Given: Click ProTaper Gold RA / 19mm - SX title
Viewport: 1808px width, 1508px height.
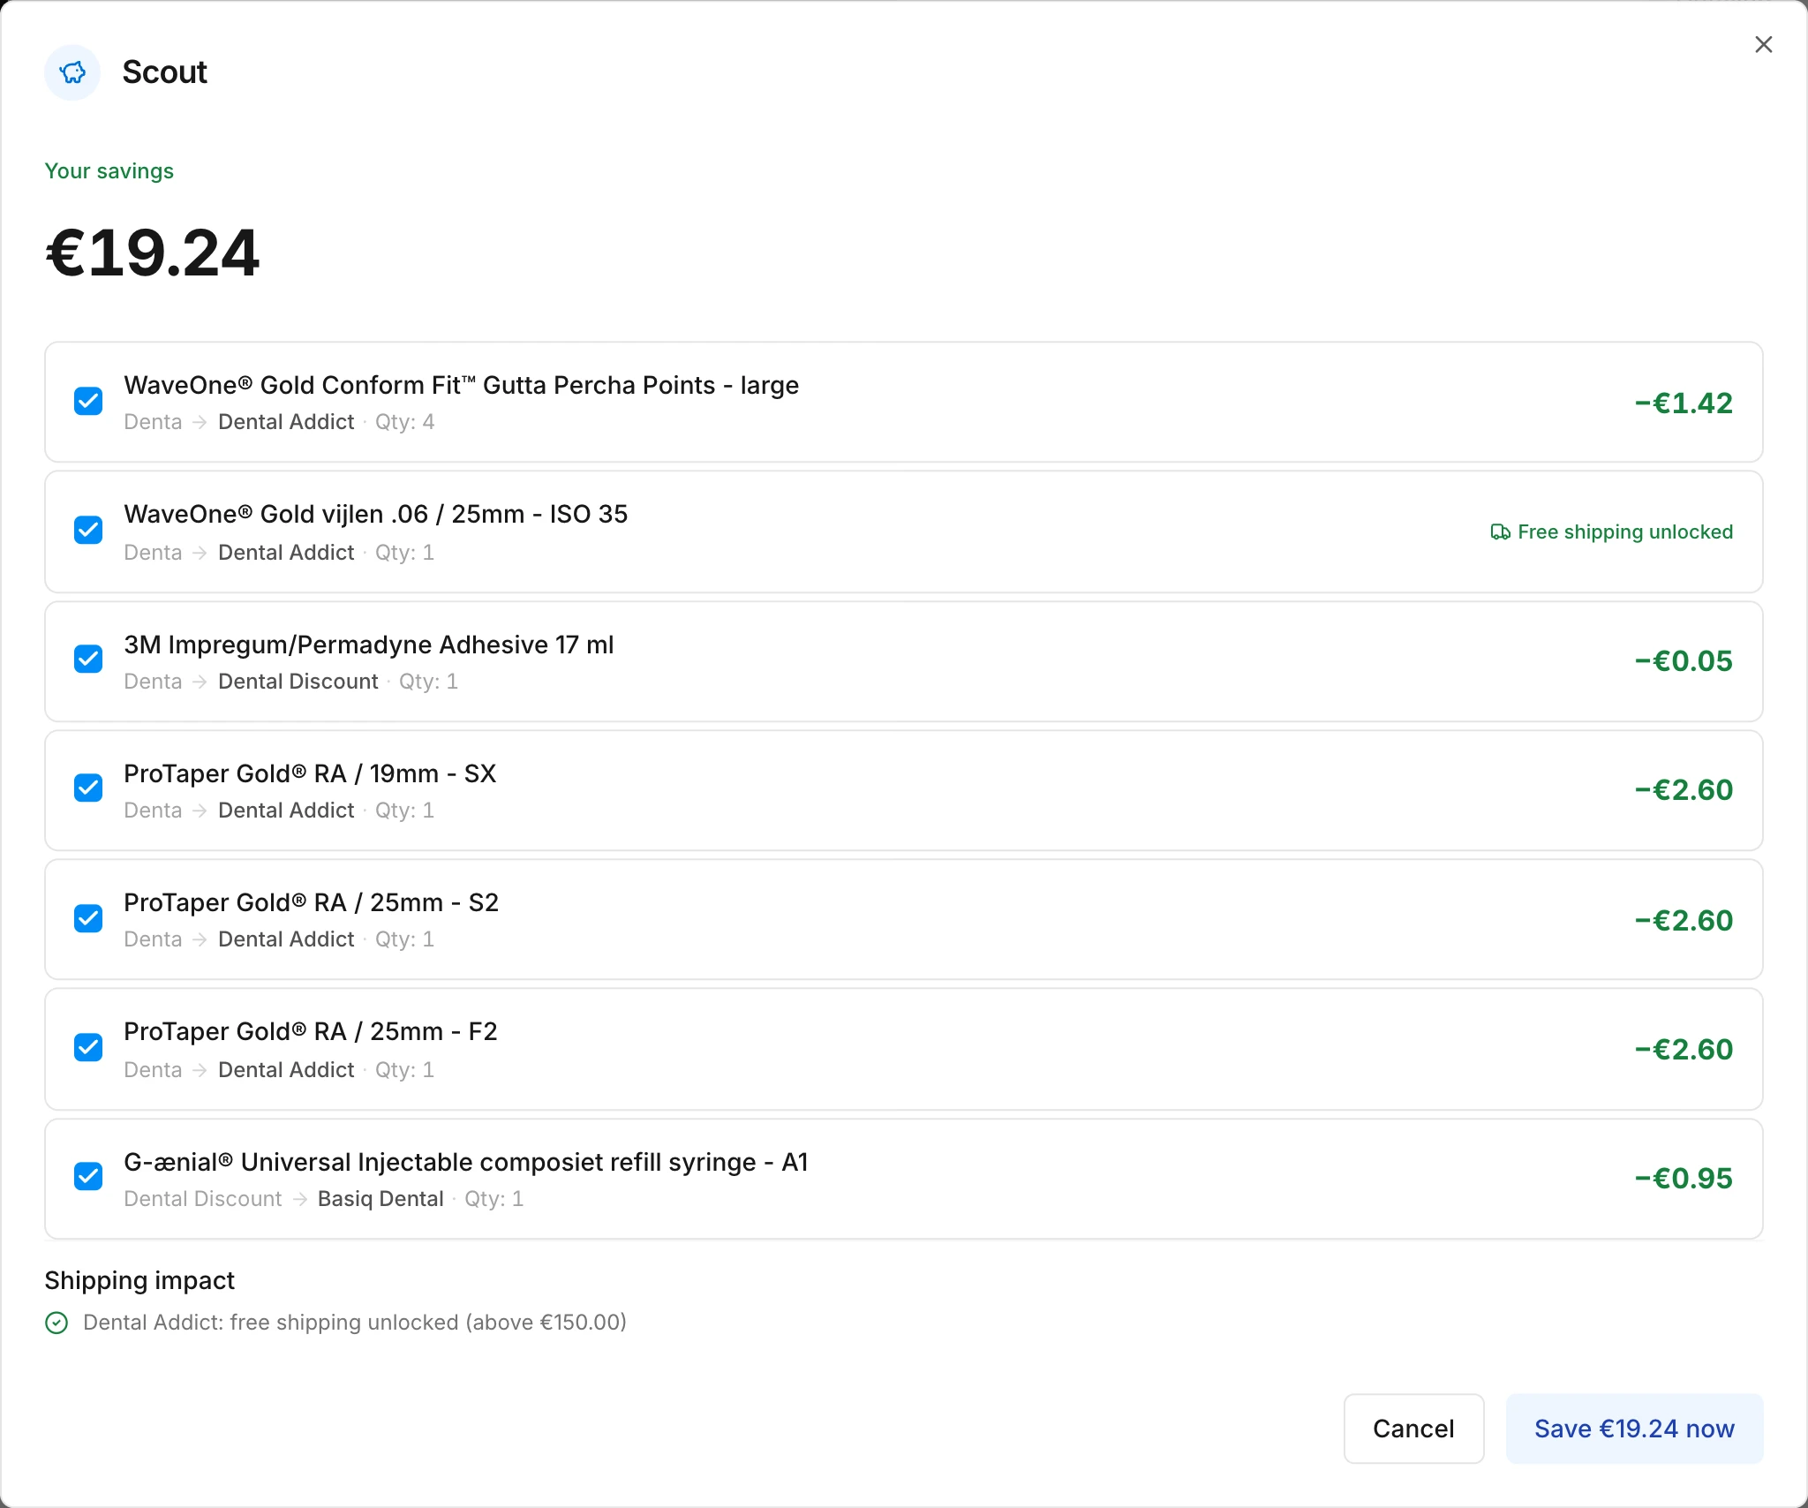Looking at the screenshot, I should coord(310,773).
